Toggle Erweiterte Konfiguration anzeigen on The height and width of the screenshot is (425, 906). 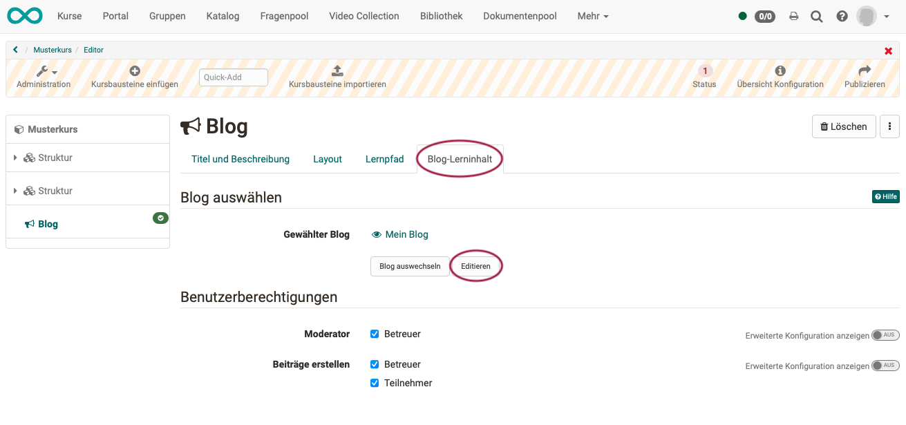pos(885,335)
